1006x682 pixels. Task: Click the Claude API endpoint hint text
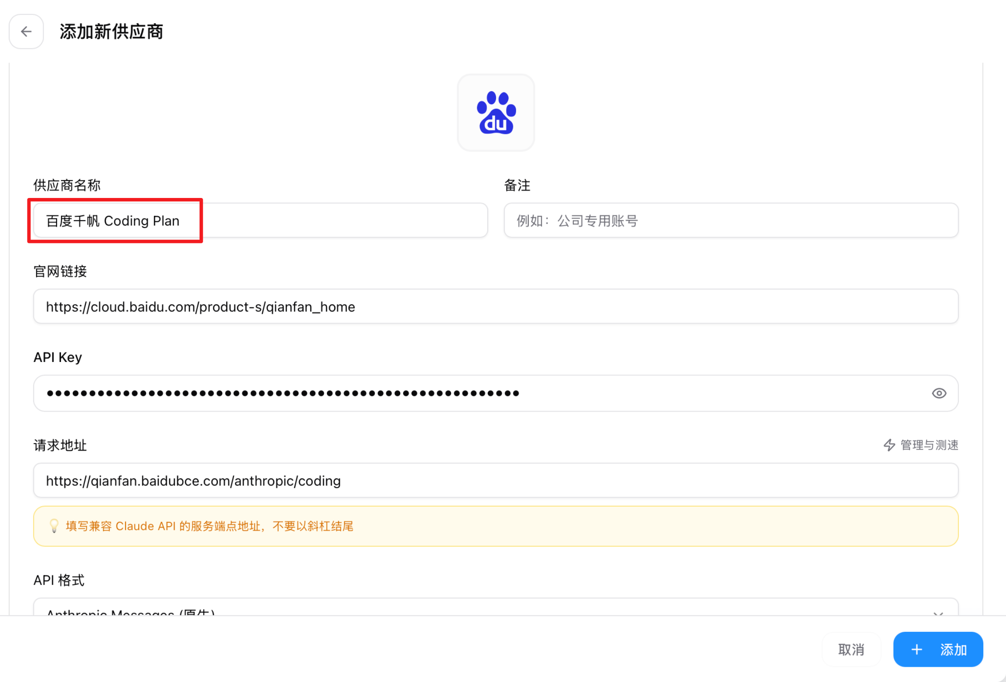click(210, 526)
